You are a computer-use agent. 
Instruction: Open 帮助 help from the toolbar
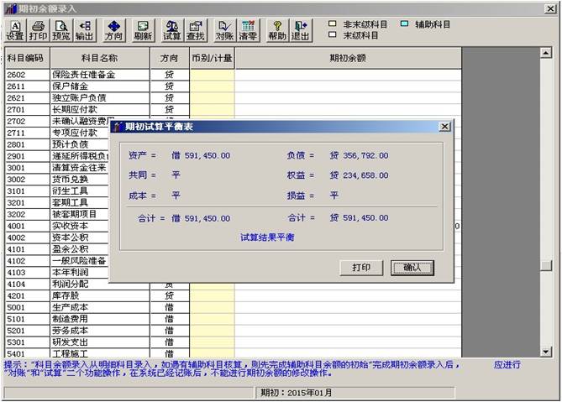point(276,31)
